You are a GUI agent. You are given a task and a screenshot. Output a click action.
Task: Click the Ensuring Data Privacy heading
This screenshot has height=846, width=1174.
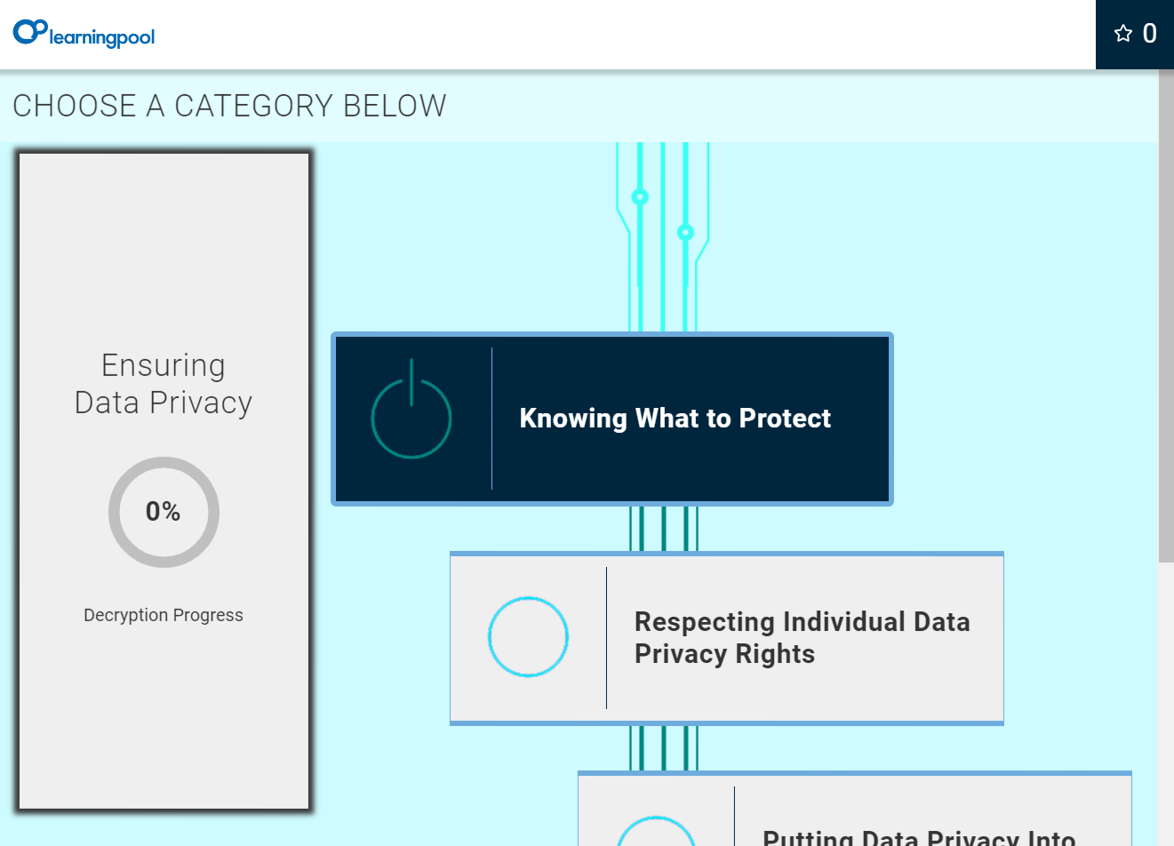point(164,384)
